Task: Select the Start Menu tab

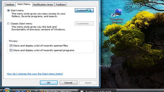Action: pos(24,4)
